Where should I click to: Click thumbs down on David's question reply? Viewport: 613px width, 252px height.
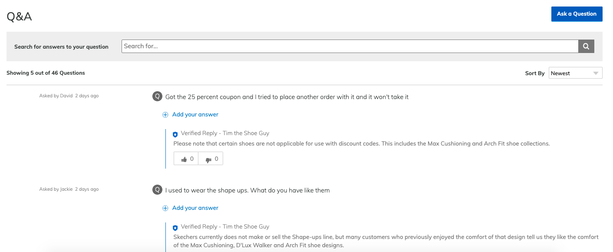[x=211, y=159]
